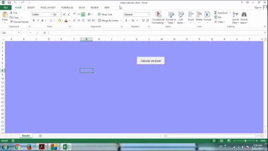Open Conditional Formatting
This screenshot has height=151, width=268.
tap(158, 18)
